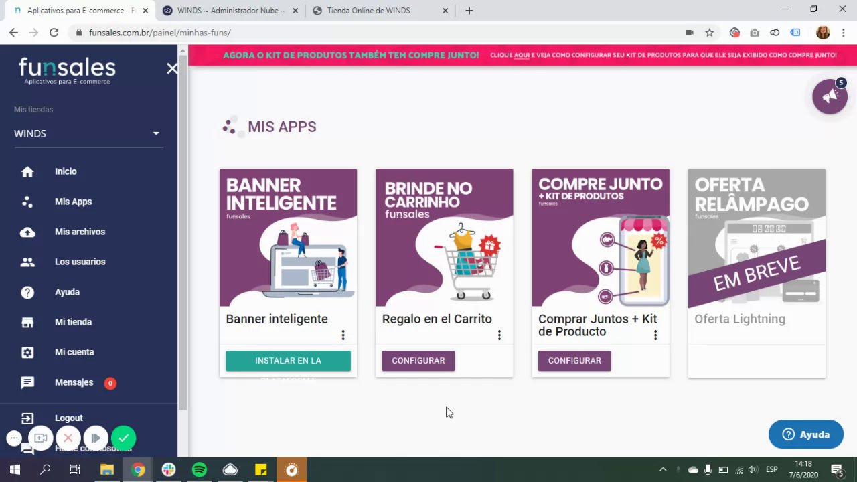Click the volume icon in system tray
This screenshot has width=857, height=482.
(x=753, y=469)
